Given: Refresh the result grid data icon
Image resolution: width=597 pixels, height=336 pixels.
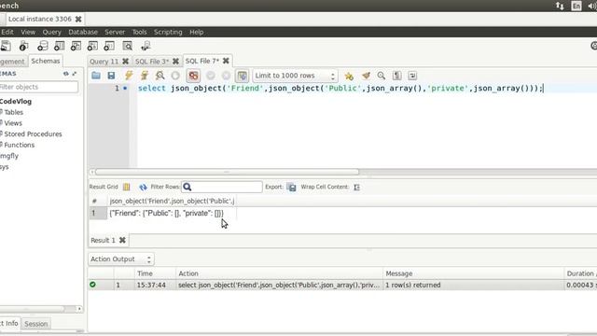Looking at the screenshot, I should click(143, 187).
